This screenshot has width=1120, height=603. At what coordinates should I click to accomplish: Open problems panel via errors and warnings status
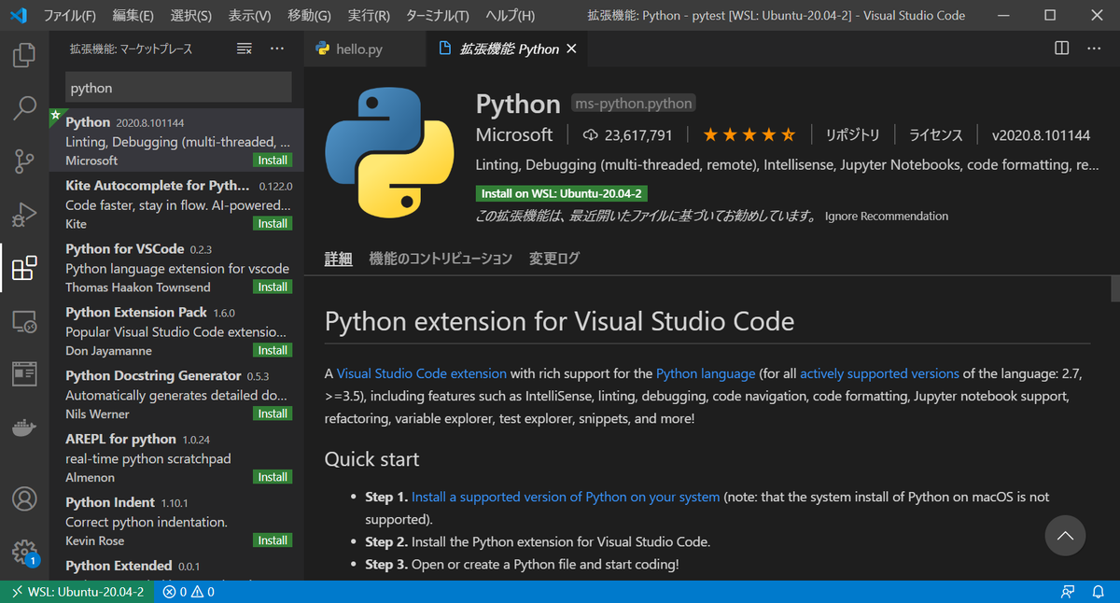pos(189,592)
